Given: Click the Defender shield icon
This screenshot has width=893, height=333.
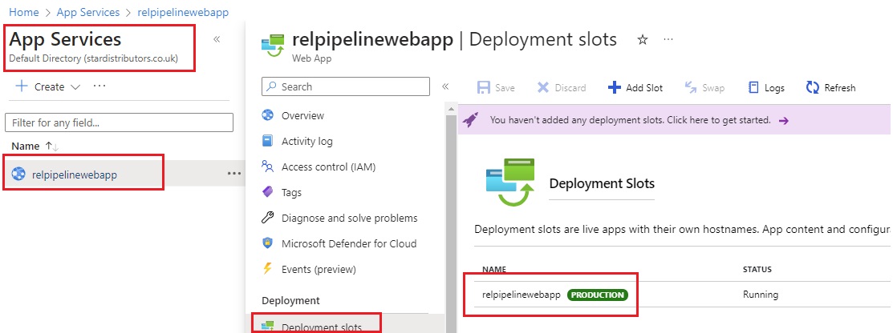Looking at the screenshot, I should 268,243.
